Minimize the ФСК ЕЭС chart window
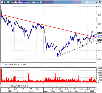The width and height of the screenshot is (102, 93). click(97, 2)
